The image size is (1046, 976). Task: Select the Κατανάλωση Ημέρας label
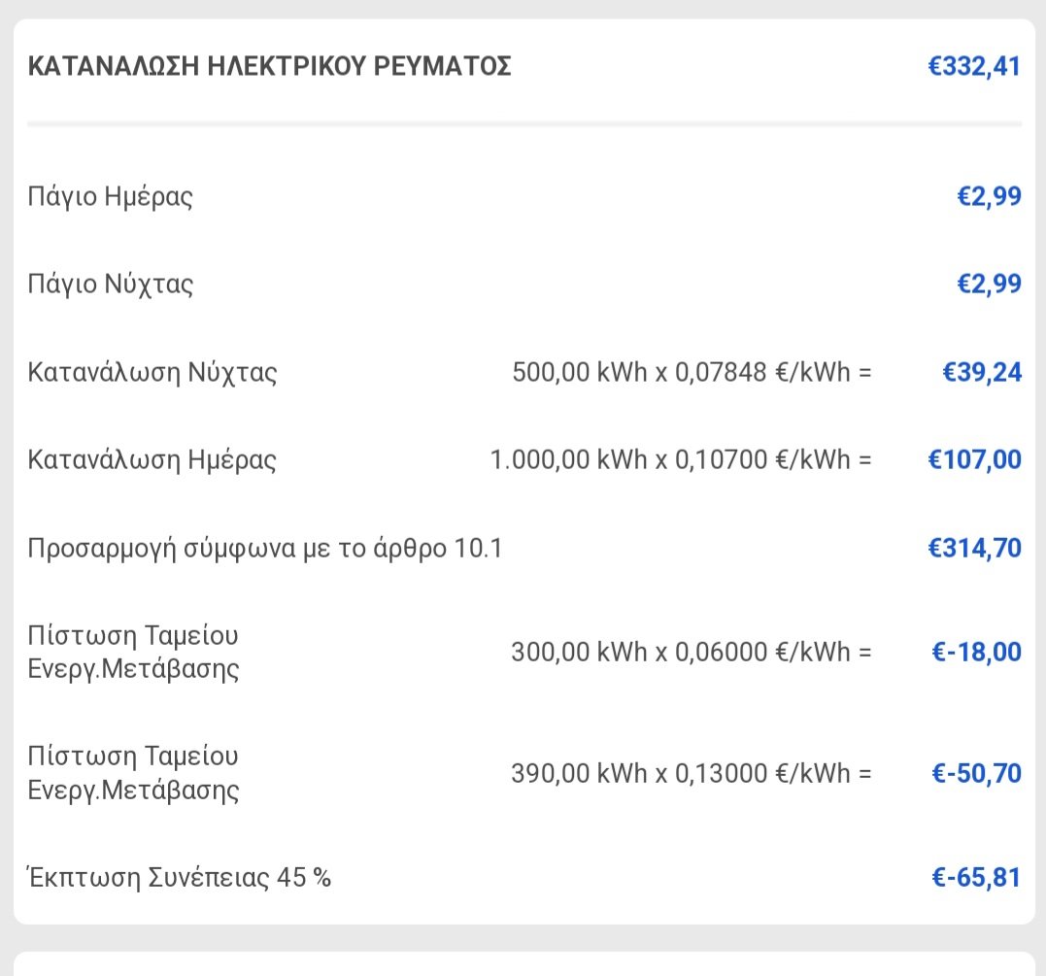(152, 460)
